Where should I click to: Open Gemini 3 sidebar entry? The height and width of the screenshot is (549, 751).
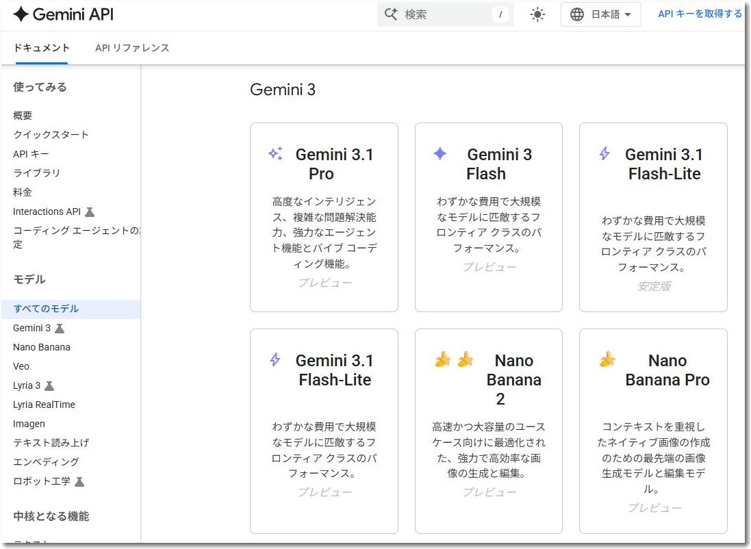31,328
